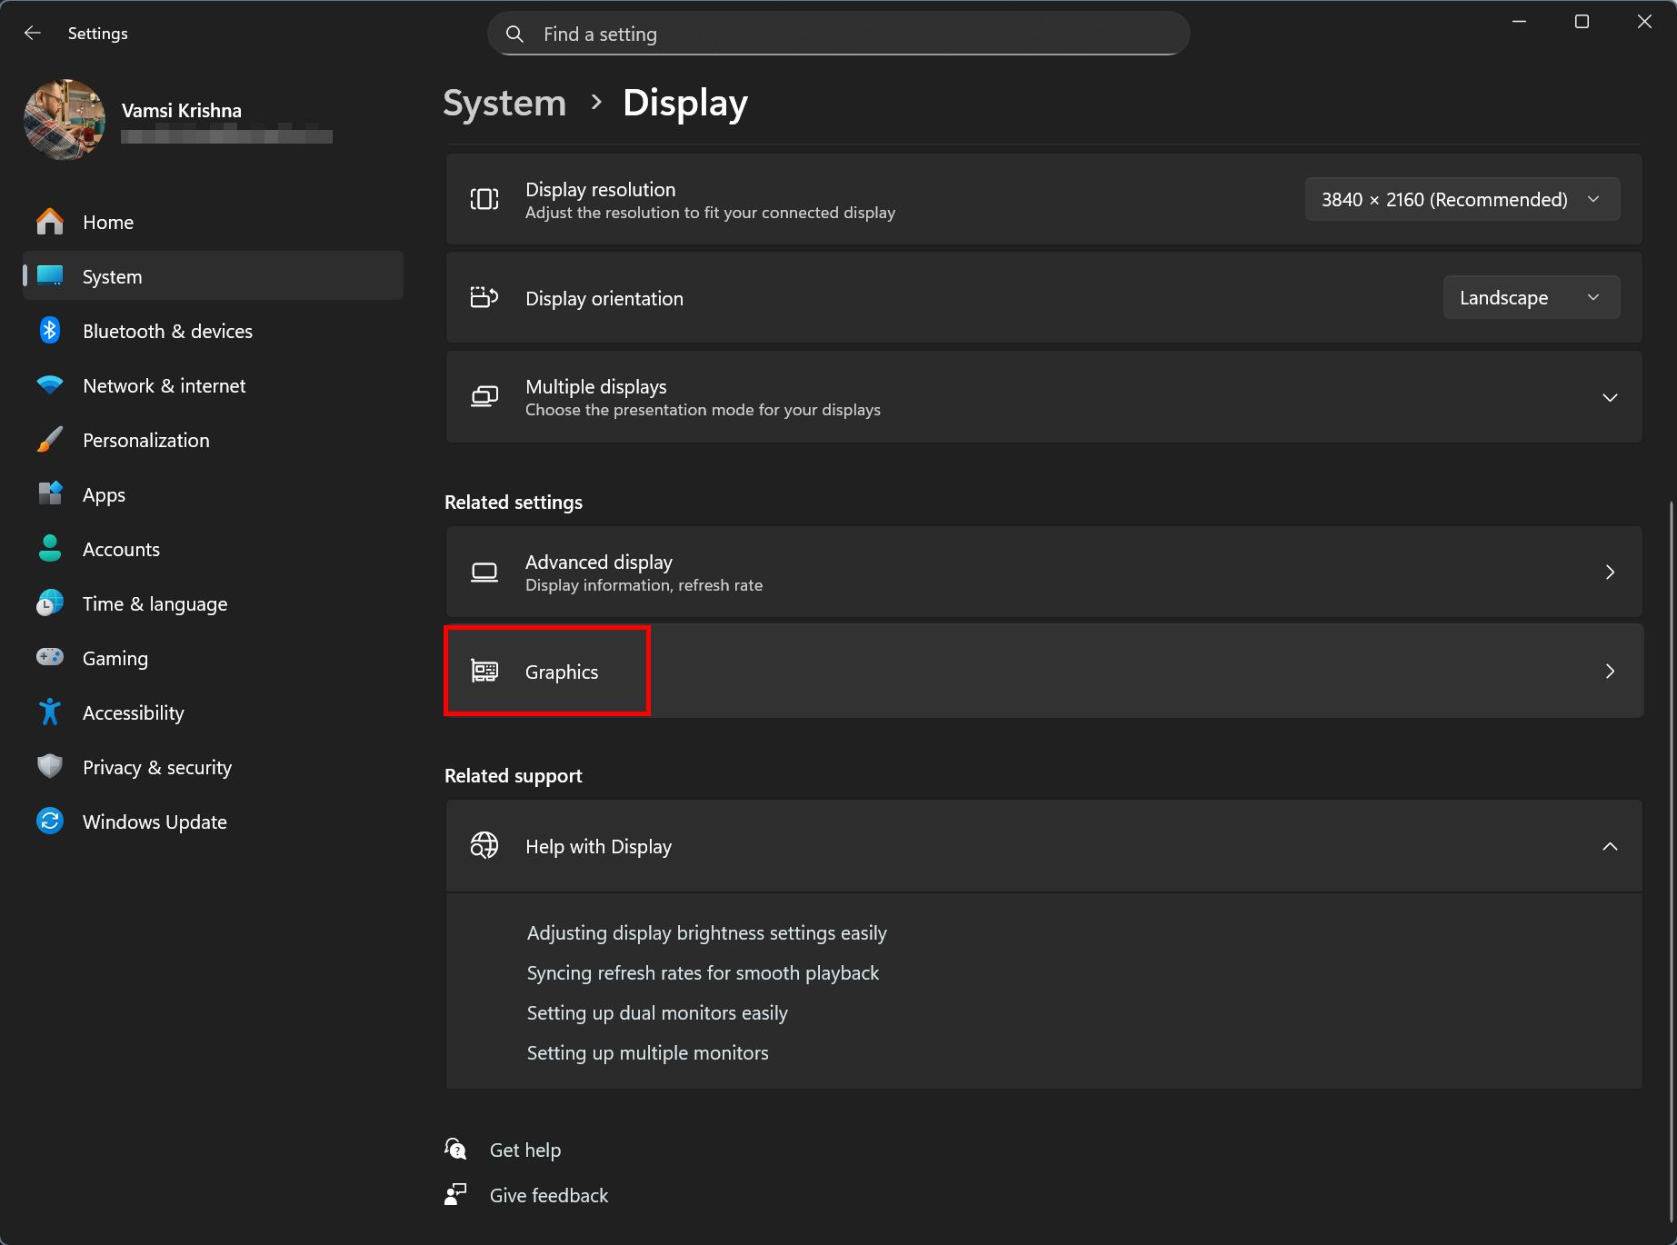This screenshot has width=1677, height=1245.
Task: Click the Windows Update sync icon
Action: (x=50, y=822)
